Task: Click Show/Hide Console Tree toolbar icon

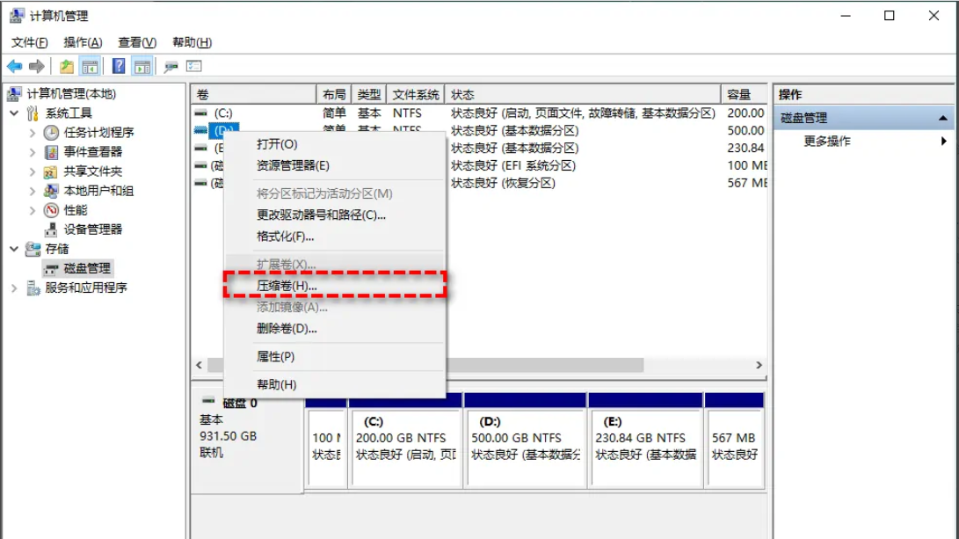Action: click(x=90, y=66)
